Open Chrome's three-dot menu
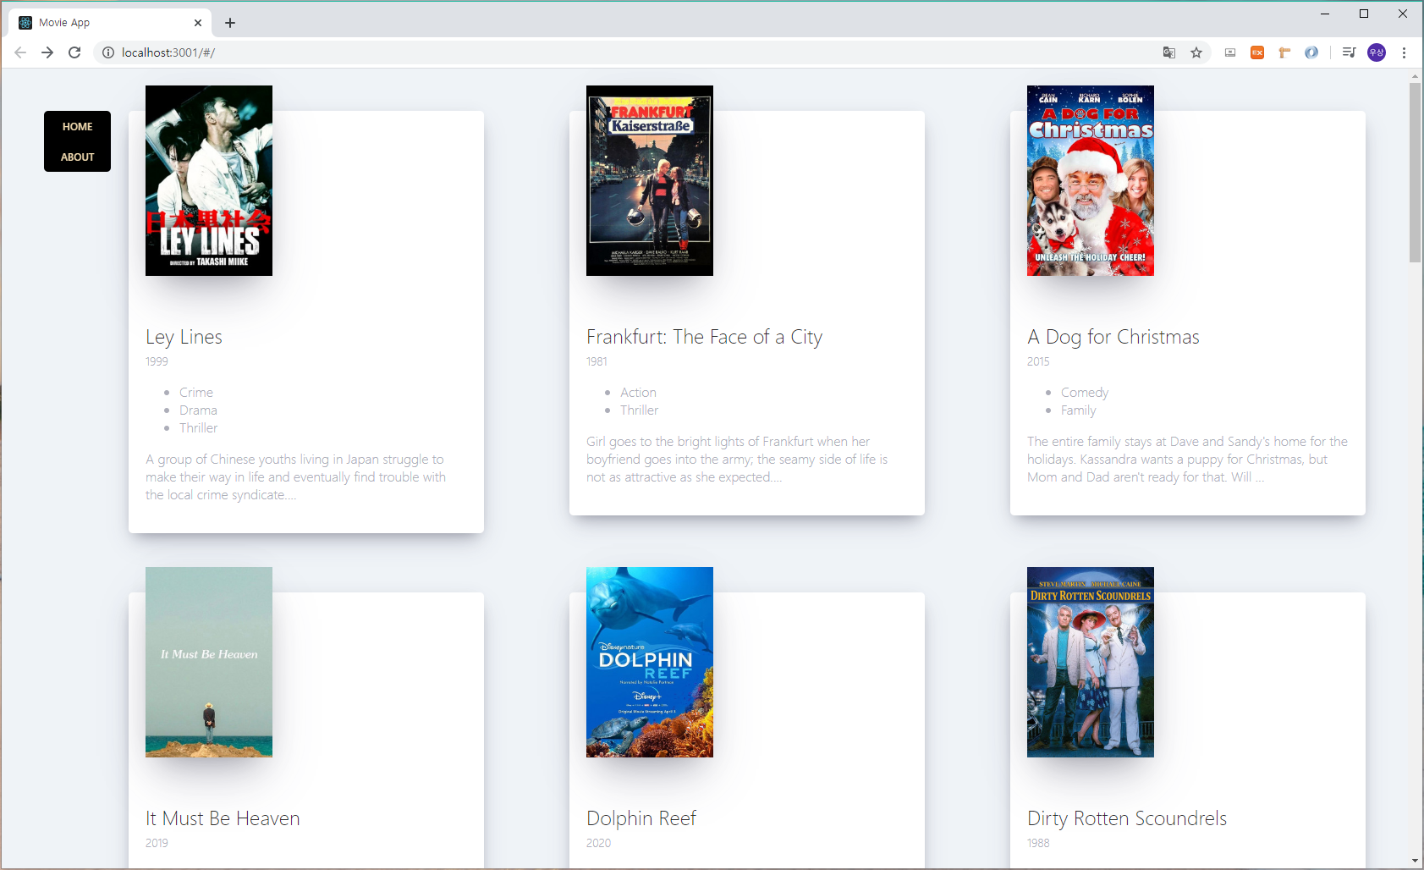 pos(1404,52)
